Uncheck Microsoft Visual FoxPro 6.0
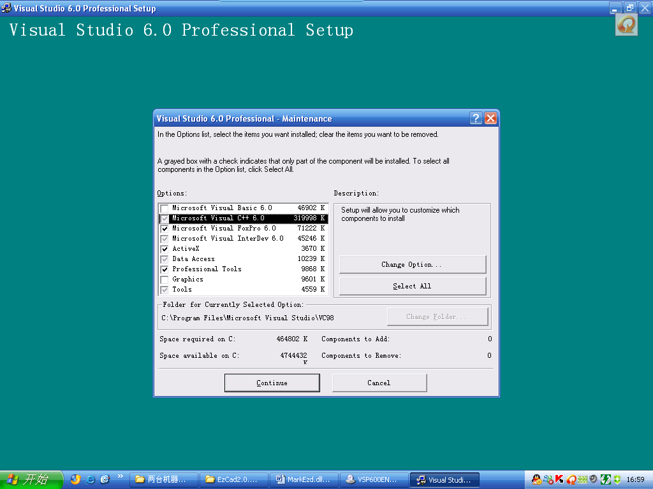653x489 pixels. (165, 229)
